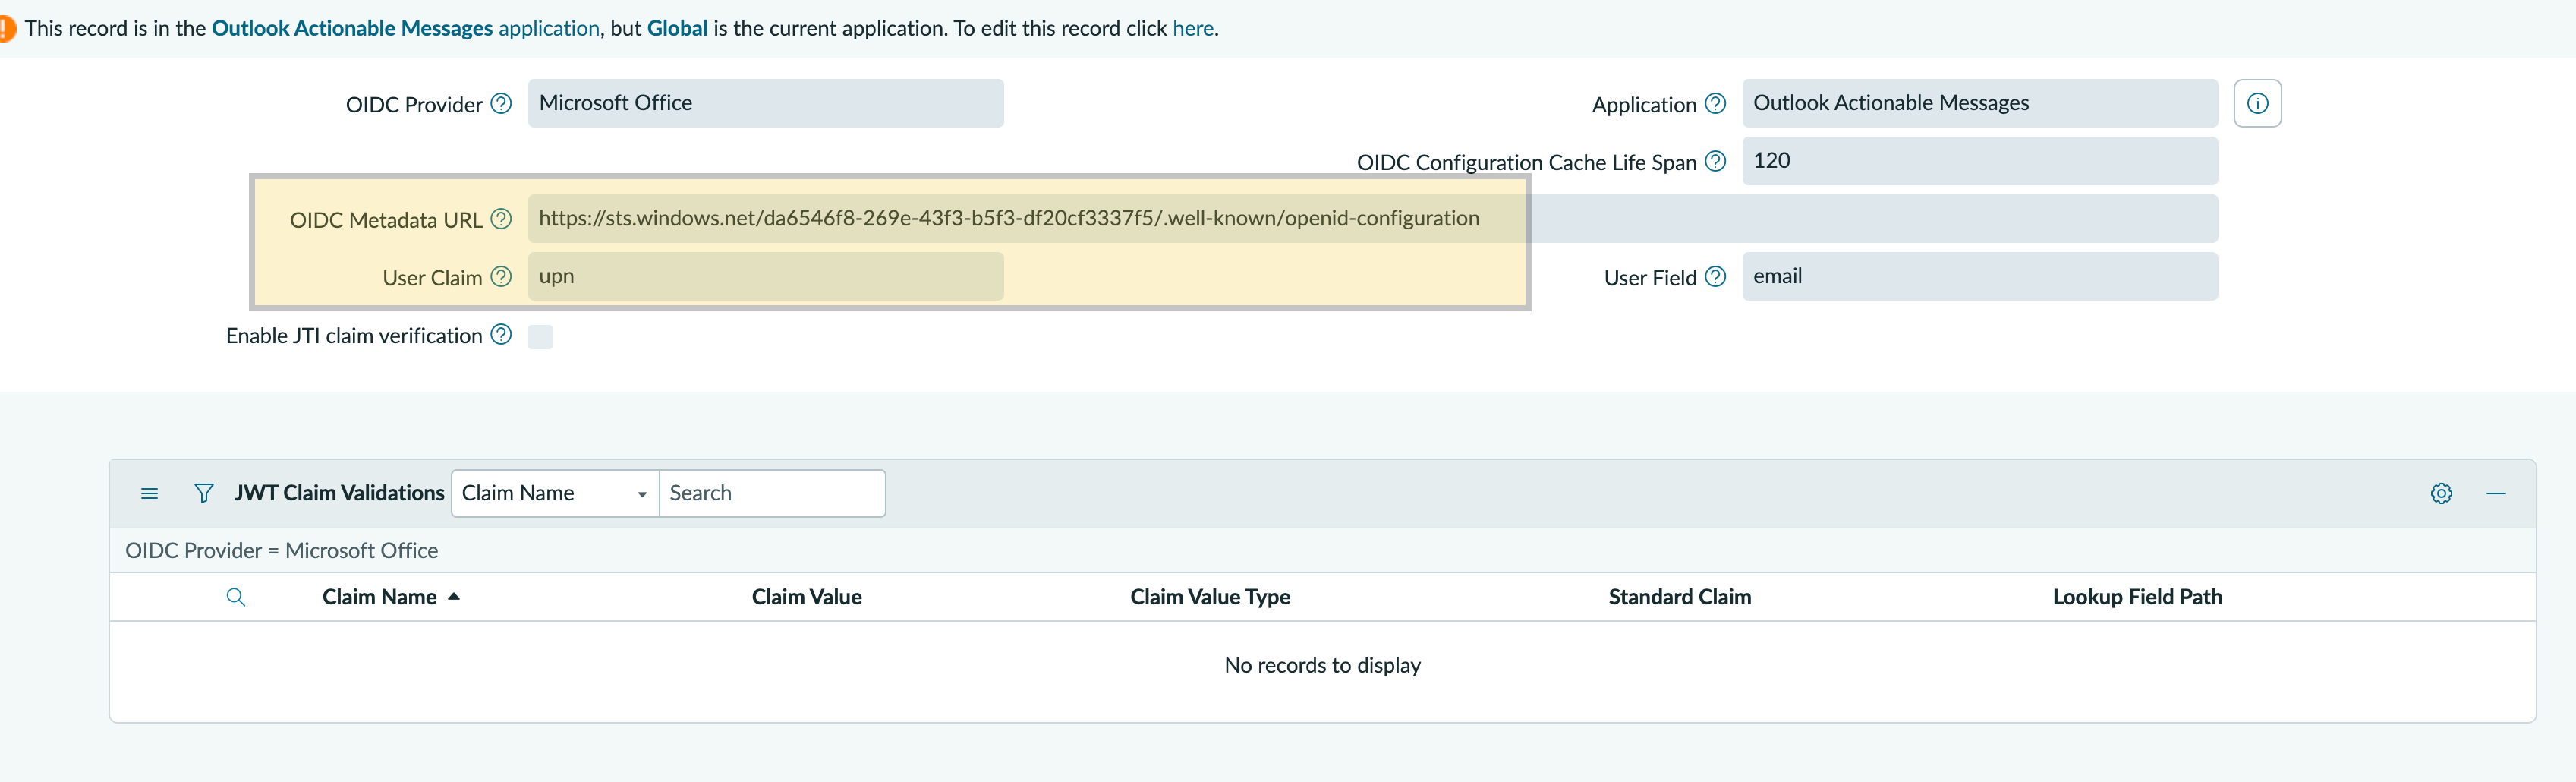Click the JWT Claim Validations search box

[772, 494]
